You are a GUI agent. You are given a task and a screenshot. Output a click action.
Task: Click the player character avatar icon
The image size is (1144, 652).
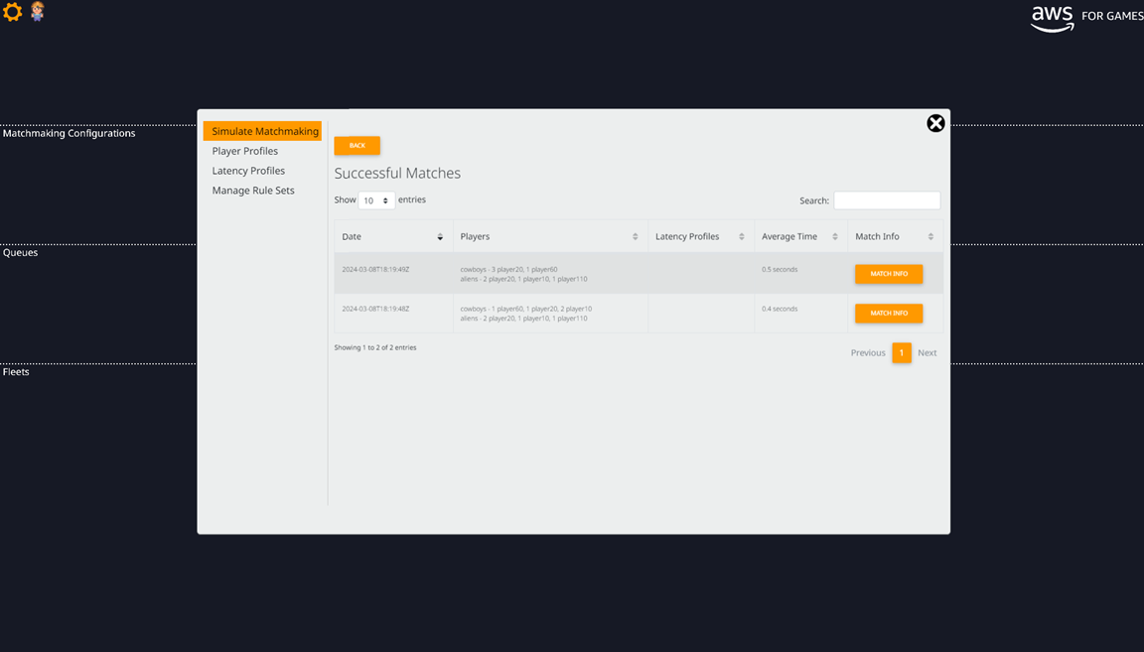click(37, 12)
